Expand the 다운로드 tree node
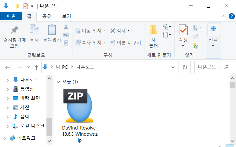Screen dimensions: 236x147 [8, 80]
